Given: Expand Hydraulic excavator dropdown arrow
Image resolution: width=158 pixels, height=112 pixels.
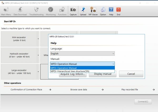Looking at the screenshot, I should [x=38, y=55].
